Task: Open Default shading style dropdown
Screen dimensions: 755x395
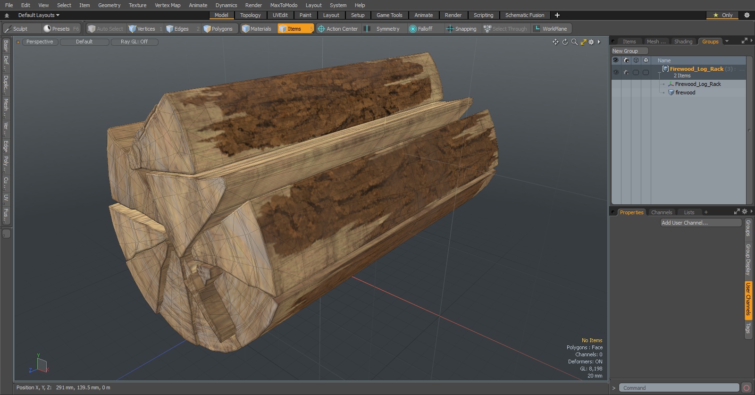Action: click(x=84, y=42)
